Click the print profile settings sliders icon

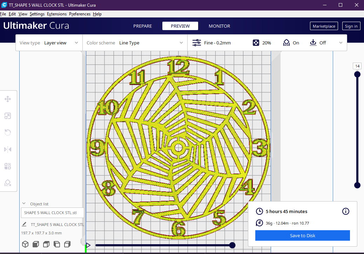tap(197, 43)
